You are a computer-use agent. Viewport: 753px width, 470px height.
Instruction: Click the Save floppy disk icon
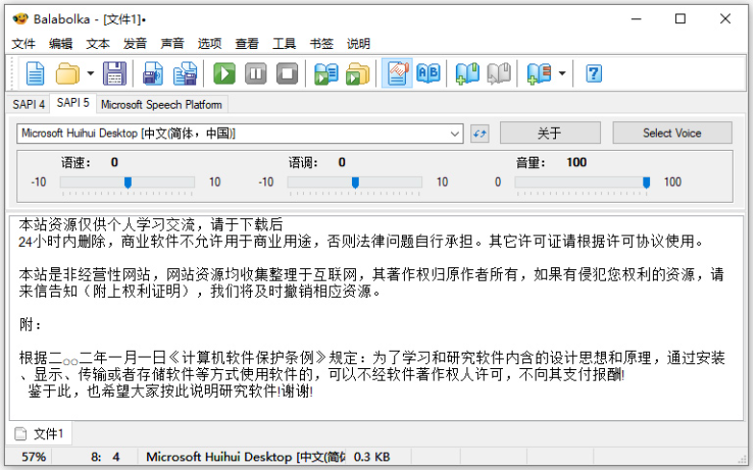click(x=115, y=73)
